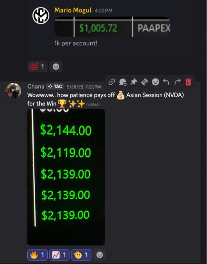Image resolution: width=207 pixels, height=264 pixels.
Task: Open the green profits screenshot attachment
Action: click(66, 177)
